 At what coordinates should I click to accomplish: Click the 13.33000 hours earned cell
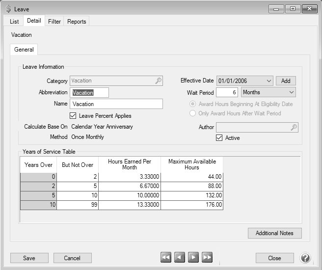[x=130, y=205]
